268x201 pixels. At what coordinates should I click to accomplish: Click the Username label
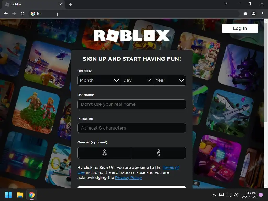(x=86, y=95)
